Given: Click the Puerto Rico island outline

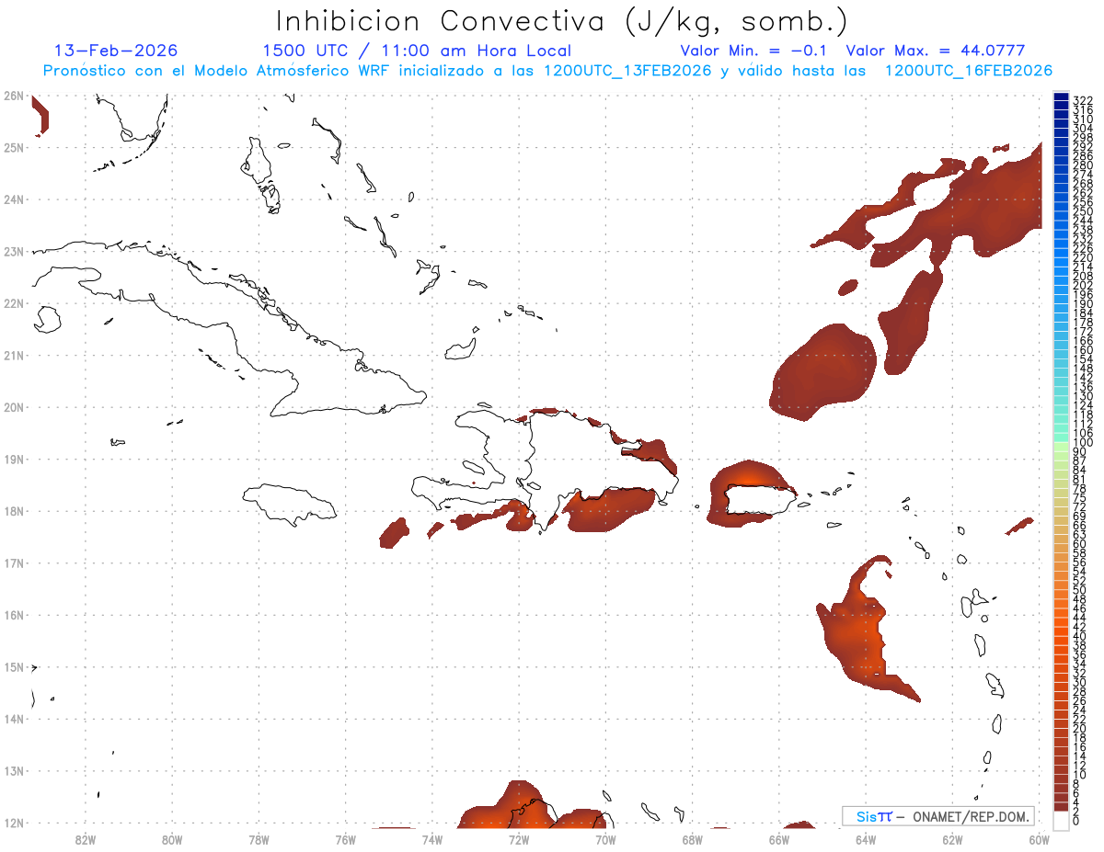Looking at the screenshot, I should 762,500.
